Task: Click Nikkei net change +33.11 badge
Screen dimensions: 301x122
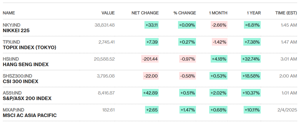Action: pyautogui.click(x=152, y=25)
